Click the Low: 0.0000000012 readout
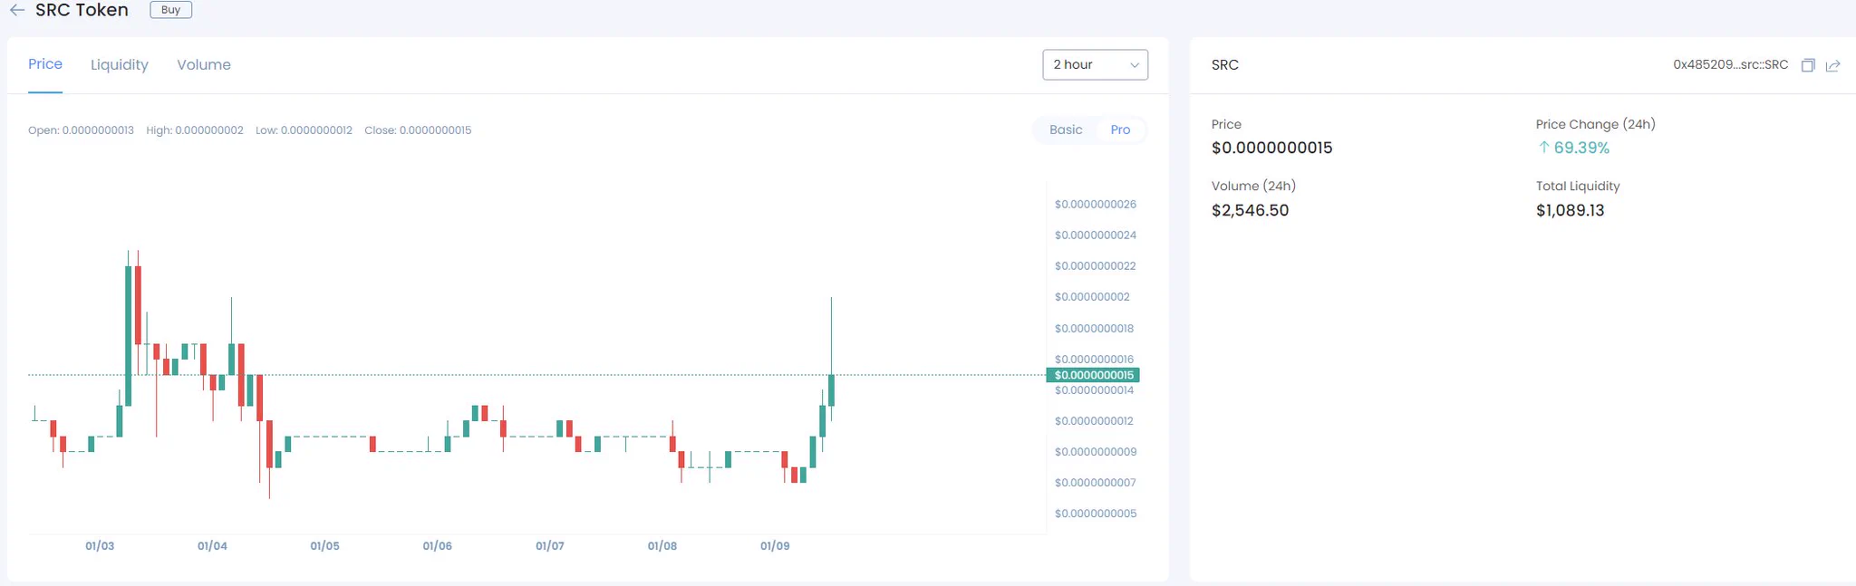The width and height of the screenshot is (1856, 586). click(x=304, y=130)
